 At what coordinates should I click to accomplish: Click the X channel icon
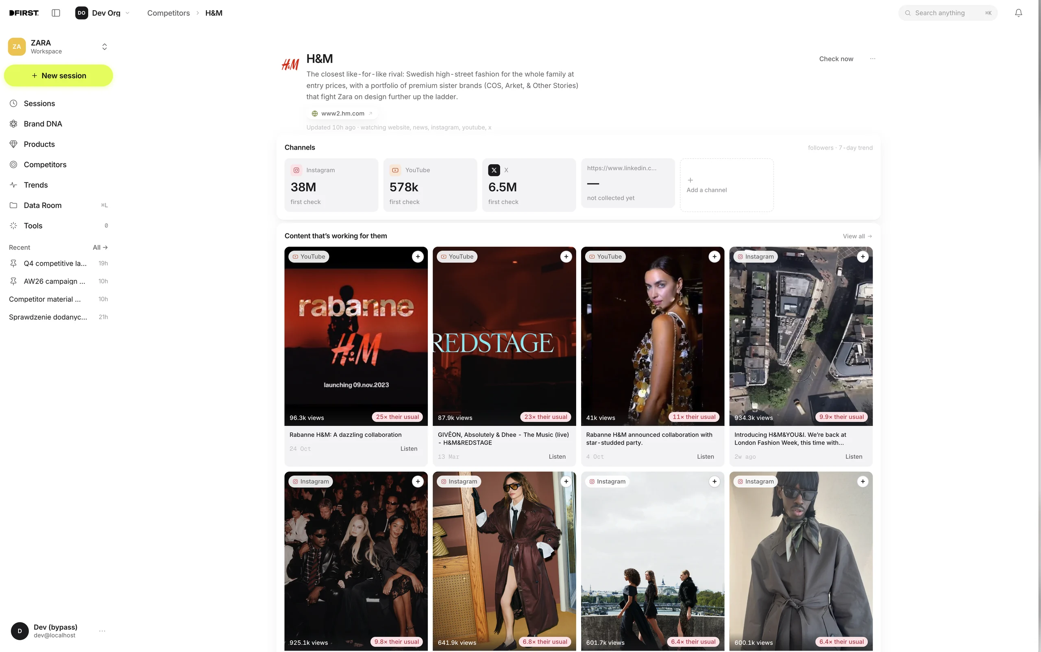coord(494,170)
